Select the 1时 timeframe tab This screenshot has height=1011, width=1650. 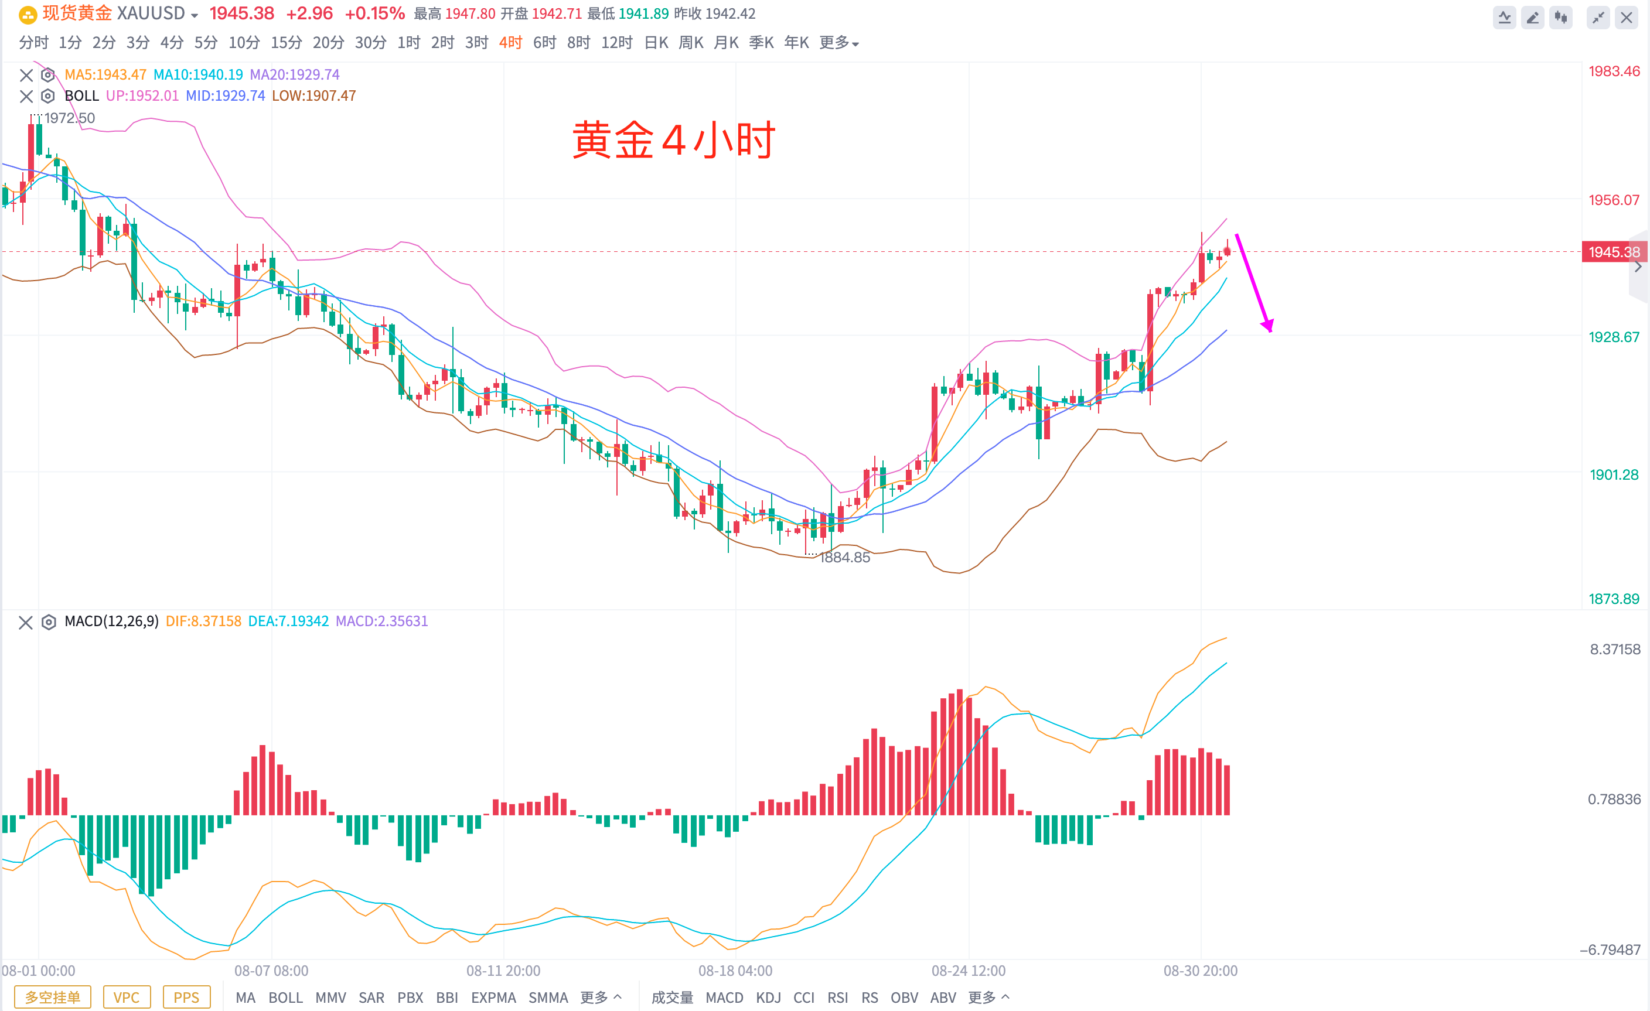pyautogui.click(x=408, y=43)
